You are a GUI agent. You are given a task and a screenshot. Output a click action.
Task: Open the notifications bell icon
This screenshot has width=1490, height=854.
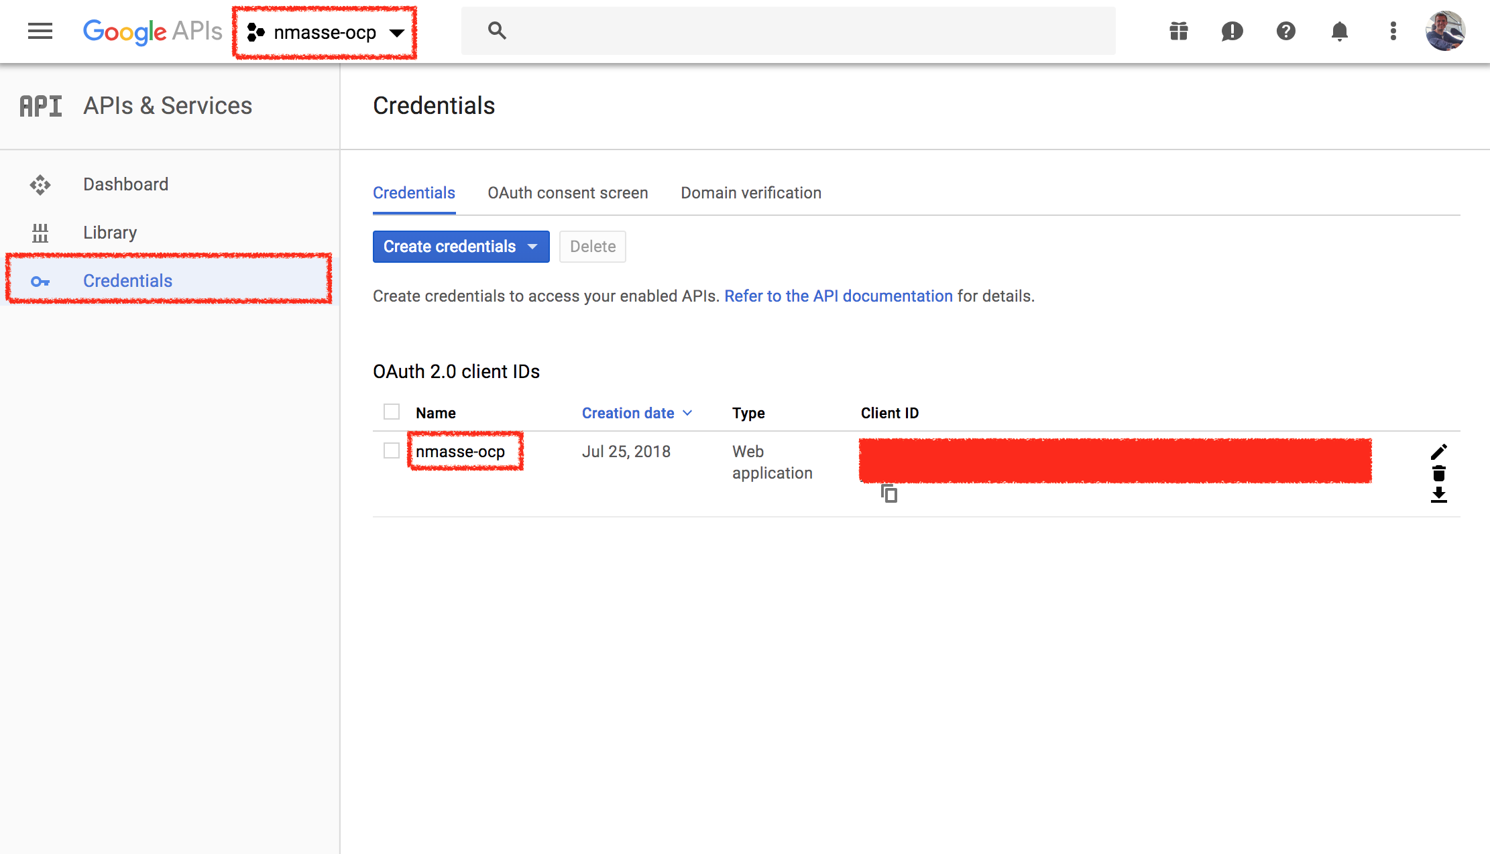1339,31
